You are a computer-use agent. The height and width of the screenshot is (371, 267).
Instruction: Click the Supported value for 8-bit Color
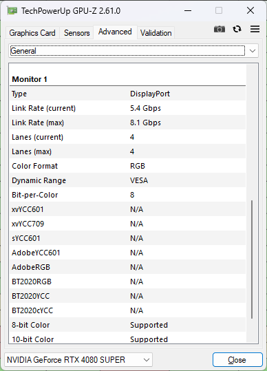[x=149, y=325]
